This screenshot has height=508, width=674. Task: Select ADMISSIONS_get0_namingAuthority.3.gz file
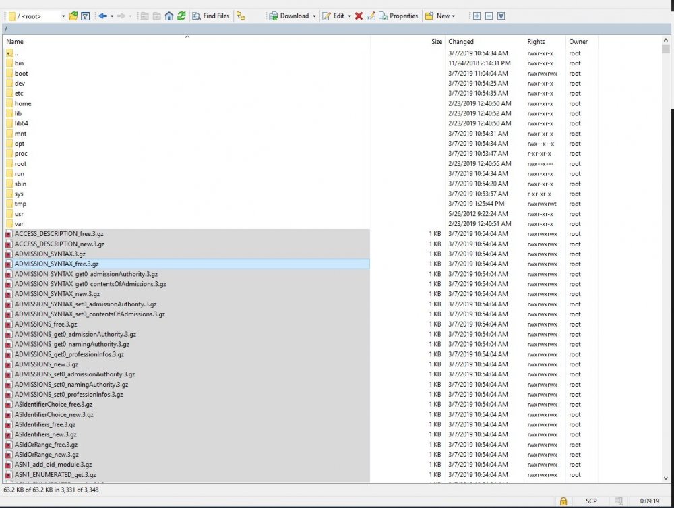(x=72, y=345)
